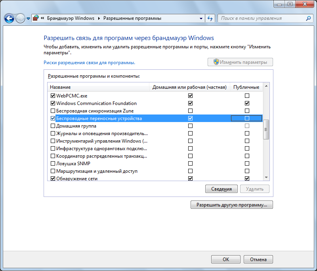Image resolution: width=317 pixels, height=271 pixels.
Task: Sort by Домашняя или рабочая (частная) column
Action: pyautogui.click(x=190, y=87)
